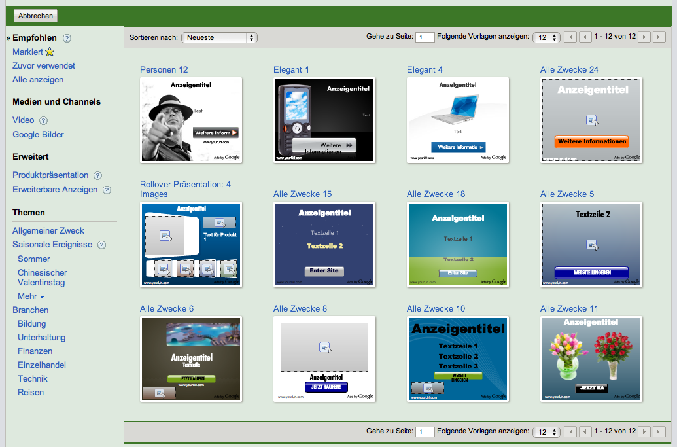Click the top Gehe zu Seite field
677x447 pixels.
(x=425, y=37)
